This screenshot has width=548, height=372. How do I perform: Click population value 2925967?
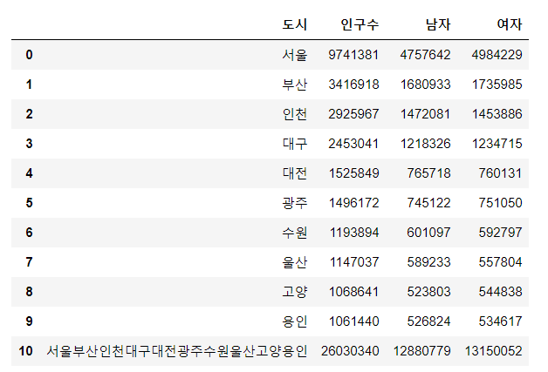point(353,114)
